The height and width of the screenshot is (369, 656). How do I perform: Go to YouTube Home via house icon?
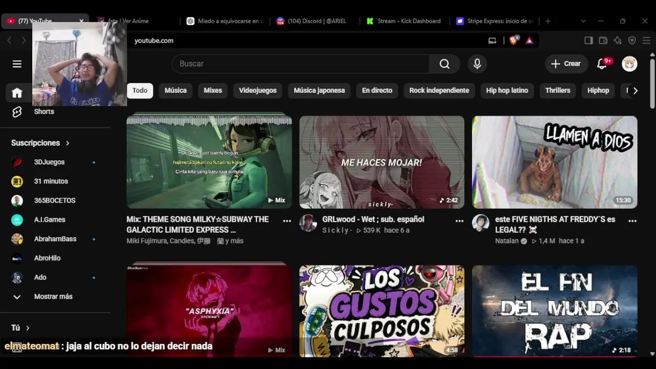point(17,93)
